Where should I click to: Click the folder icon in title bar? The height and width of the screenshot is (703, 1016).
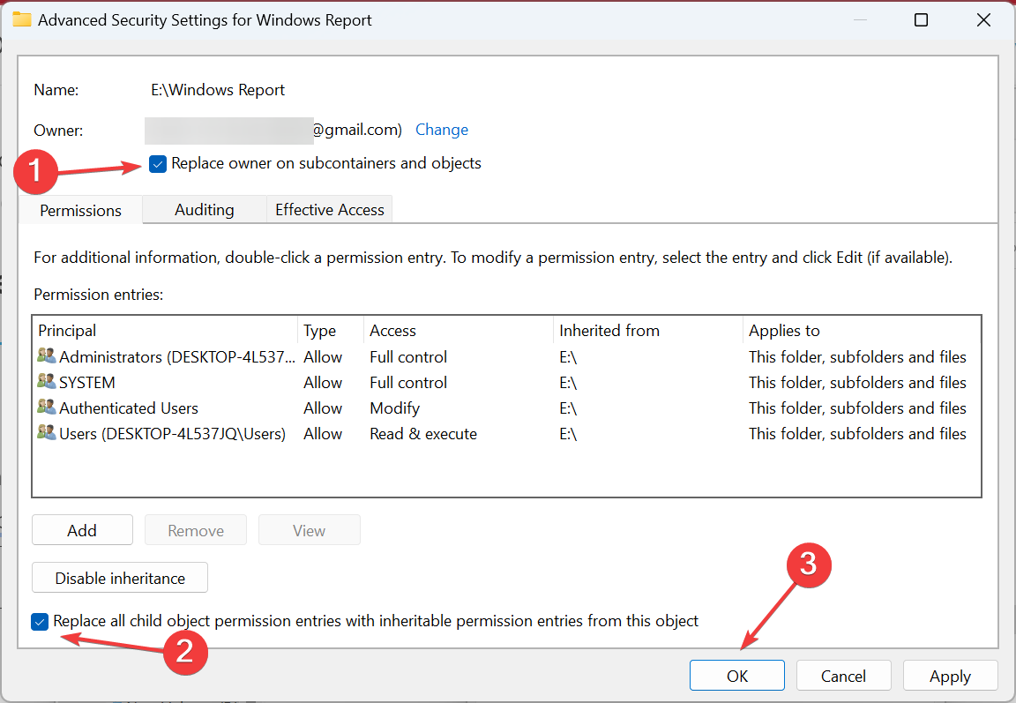click(x=22, y=19)
